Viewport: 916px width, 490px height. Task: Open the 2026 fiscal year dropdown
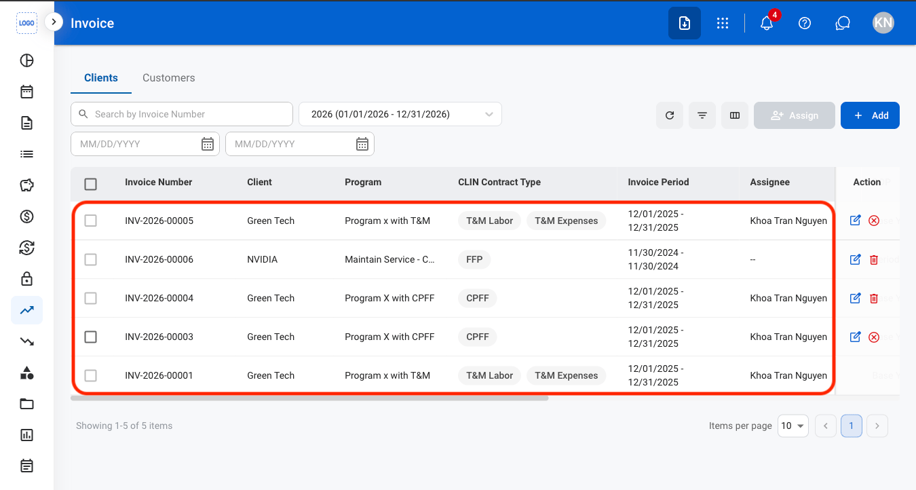[x=400, y=114]
